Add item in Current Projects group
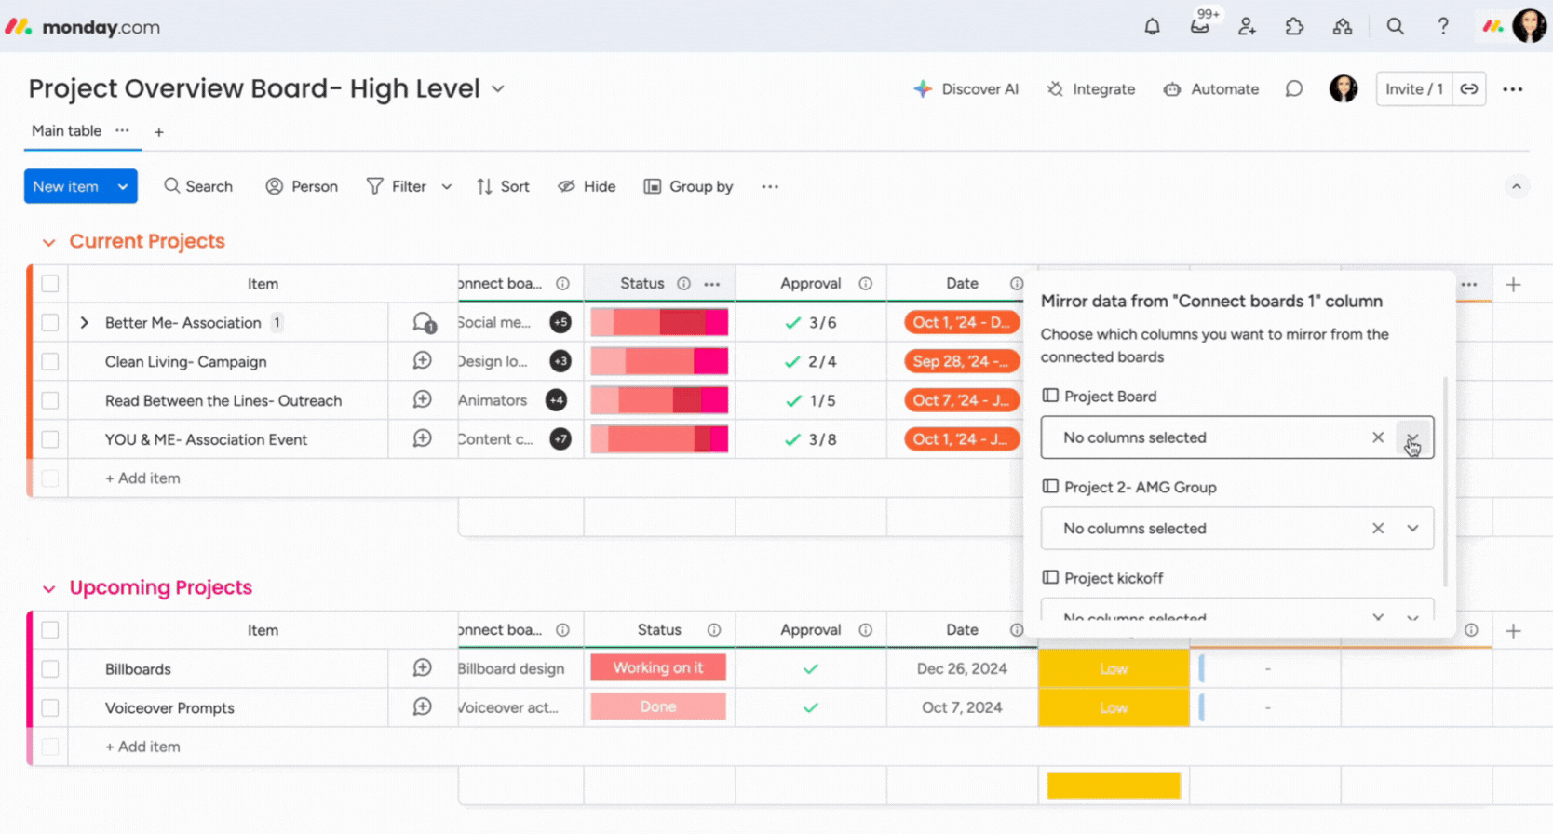The image size is (1553, 834). (142, 478)
